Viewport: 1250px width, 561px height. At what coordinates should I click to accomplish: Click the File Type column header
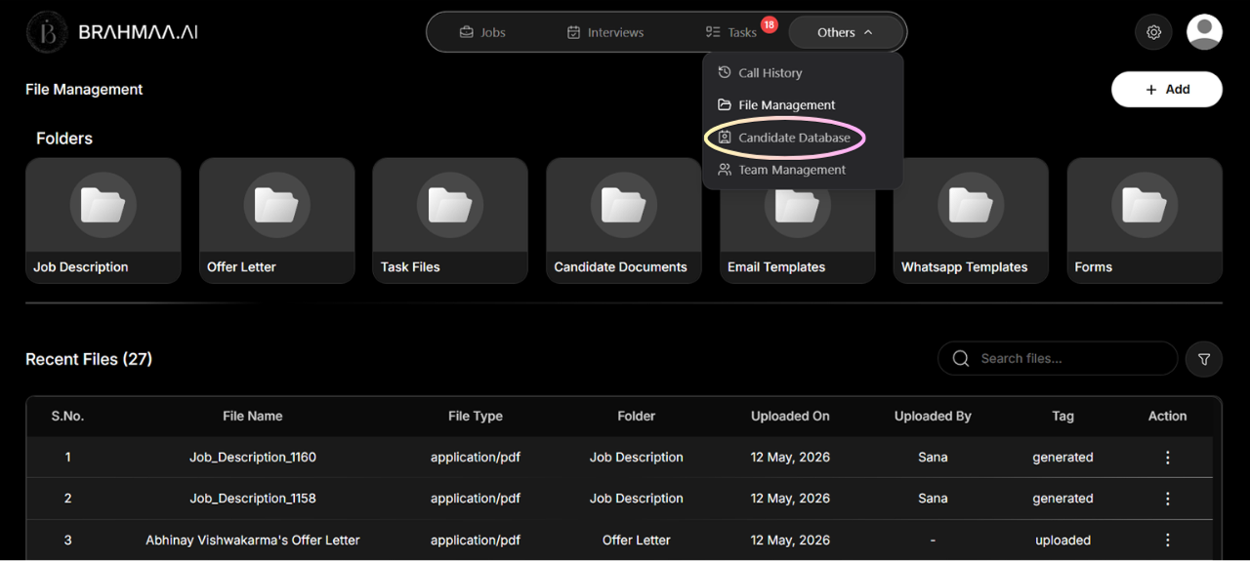click(476, 416)
